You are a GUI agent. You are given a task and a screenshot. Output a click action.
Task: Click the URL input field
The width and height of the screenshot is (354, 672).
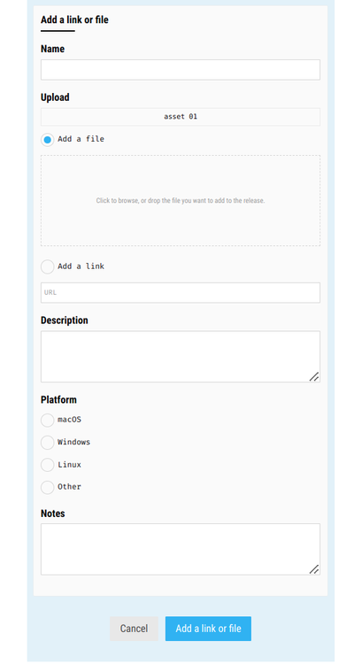(180, 293)
